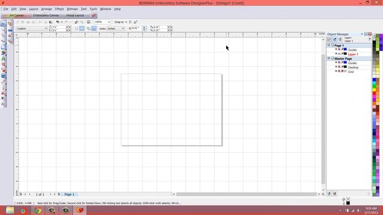Click the second Object Manager header button

point(335,39)
